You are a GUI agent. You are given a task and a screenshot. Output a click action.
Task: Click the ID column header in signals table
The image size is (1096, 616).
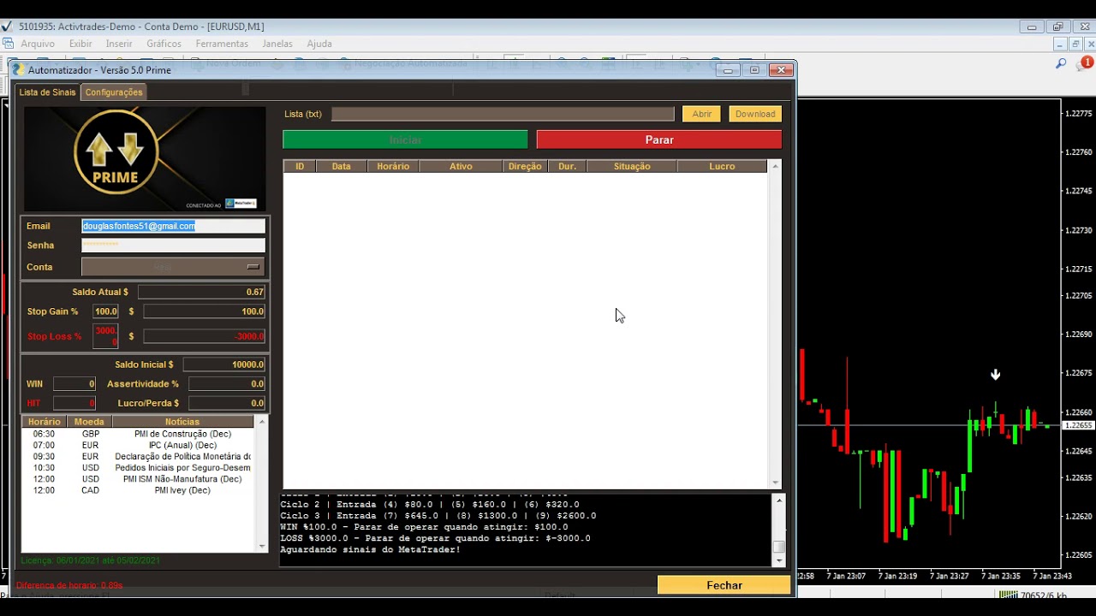pyautogui.click(x=300, y=166)
